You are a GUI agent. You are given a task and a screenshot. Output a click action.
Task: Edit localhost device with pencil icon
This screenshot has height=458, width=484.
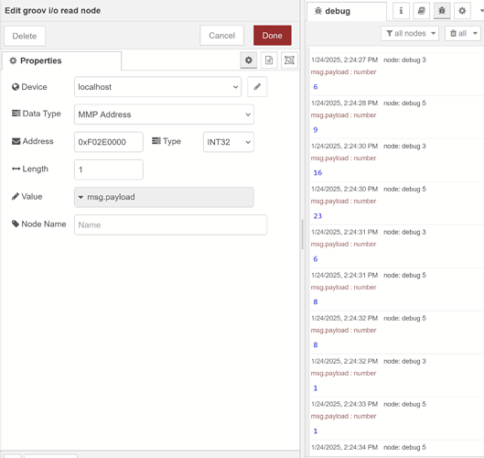[257, 87]
